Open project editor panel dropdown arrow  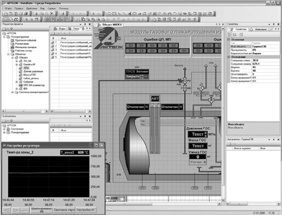pyautogui.click(x=81, y=24)
